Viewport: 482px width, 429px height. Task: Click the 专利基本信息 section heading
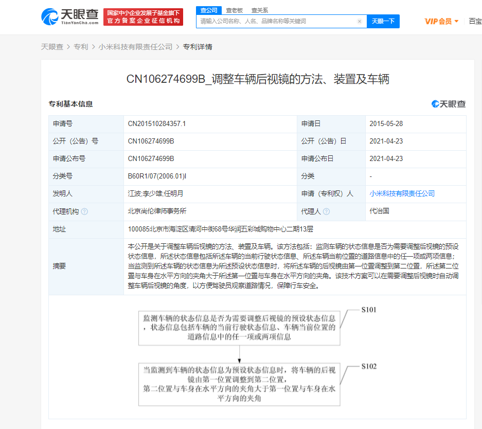click(70, 104)
